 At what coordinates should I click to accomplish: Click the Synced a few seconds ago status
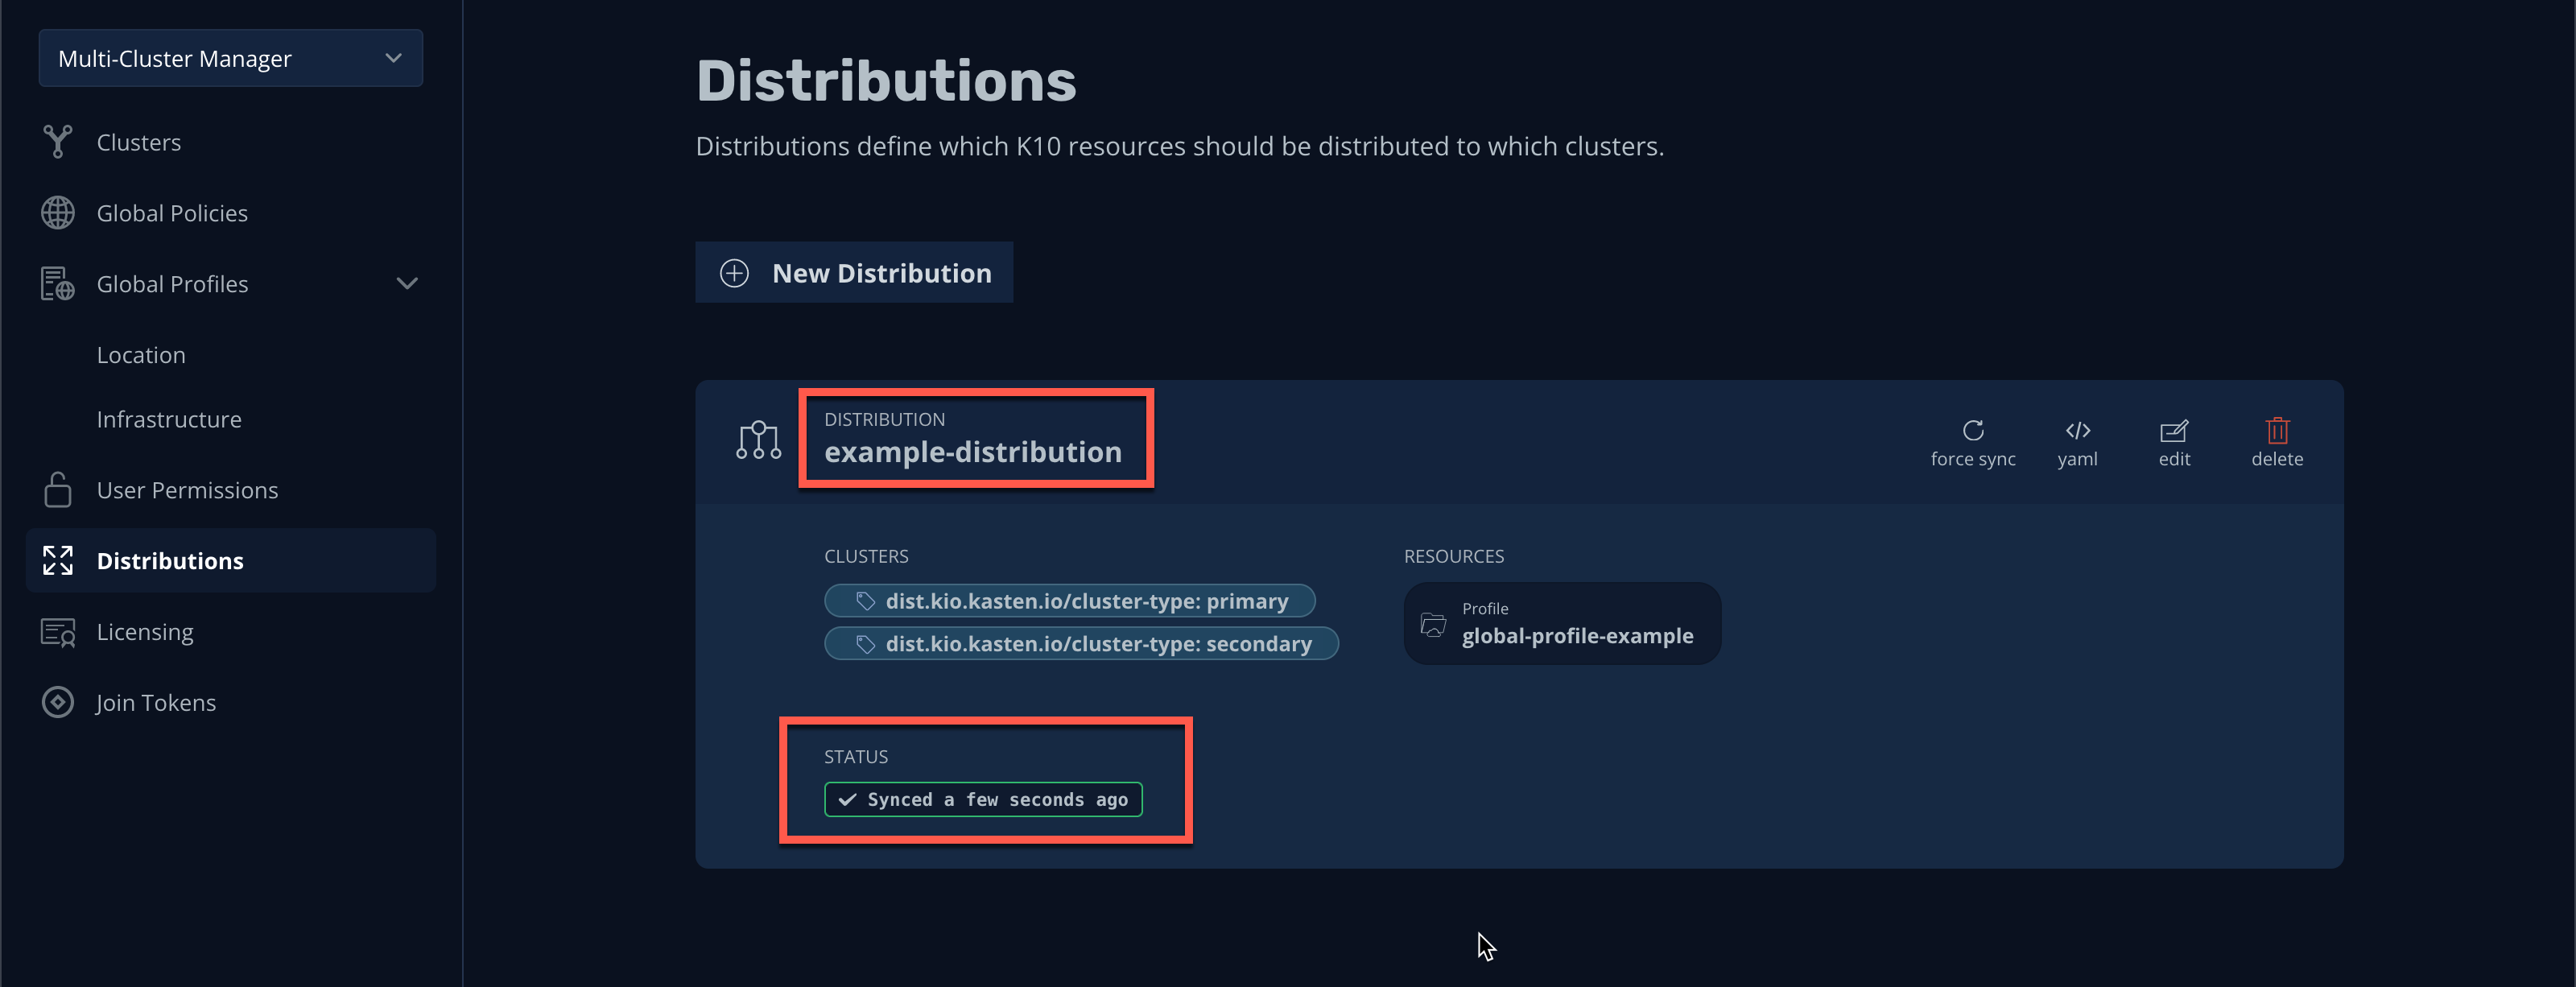(x=983, y=799)
